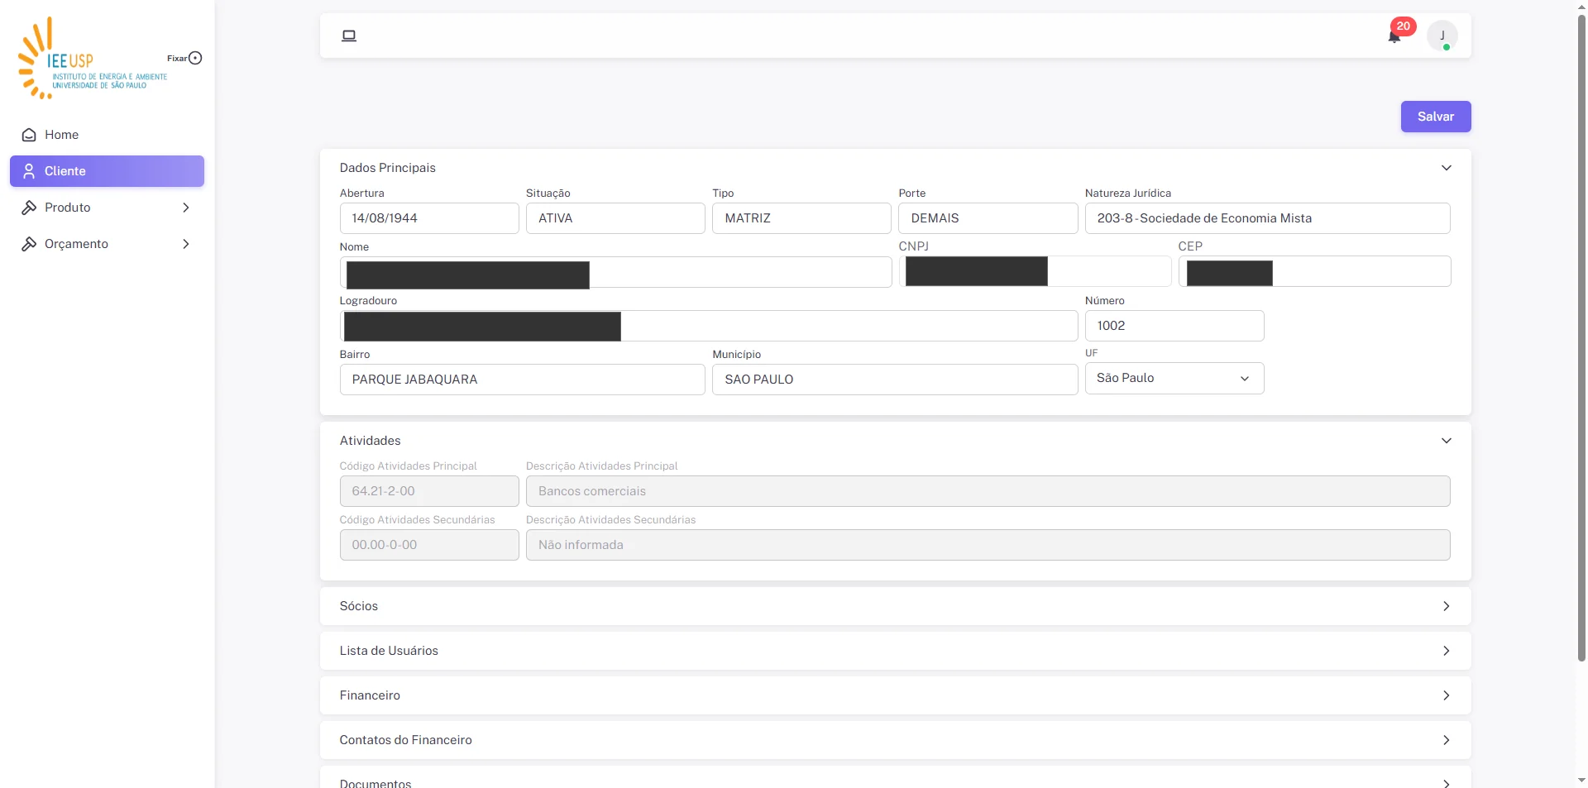Click the Produto chevron arrow
This screenshot has width=1588, height=788.
pyautogui.click(x=186, y=208)
